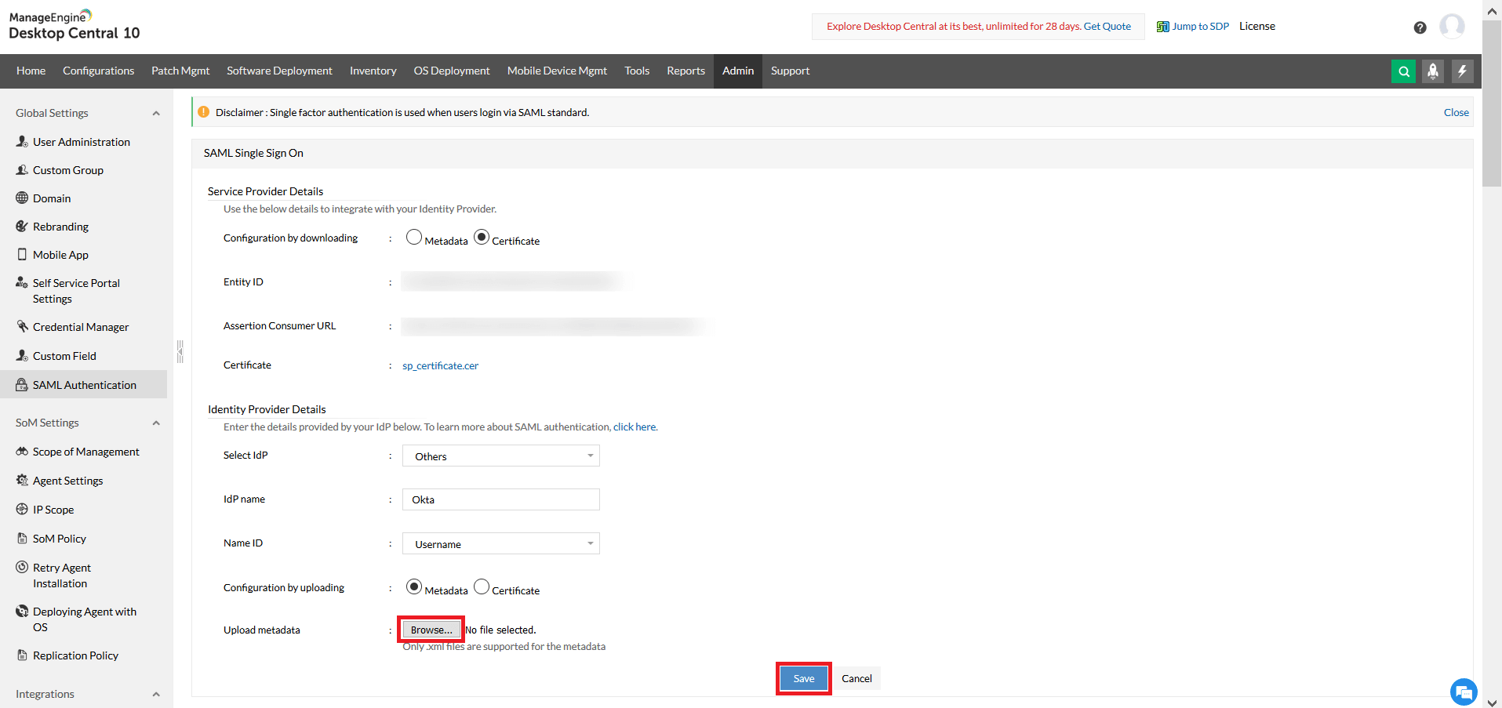
Task: Open global search using the magnifier icon
Action: coord(1403,71)
